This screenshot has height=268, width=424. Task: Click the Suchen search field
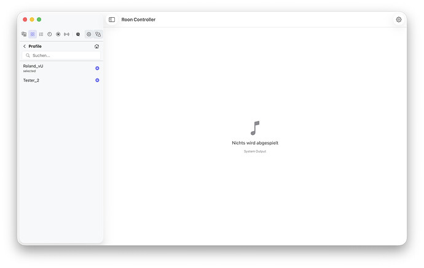pyautogui.click(x=61, y=55)
